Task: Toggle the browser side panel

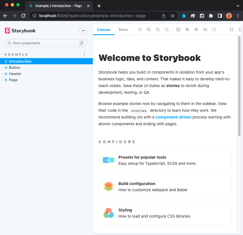Action: pos(220,16)
